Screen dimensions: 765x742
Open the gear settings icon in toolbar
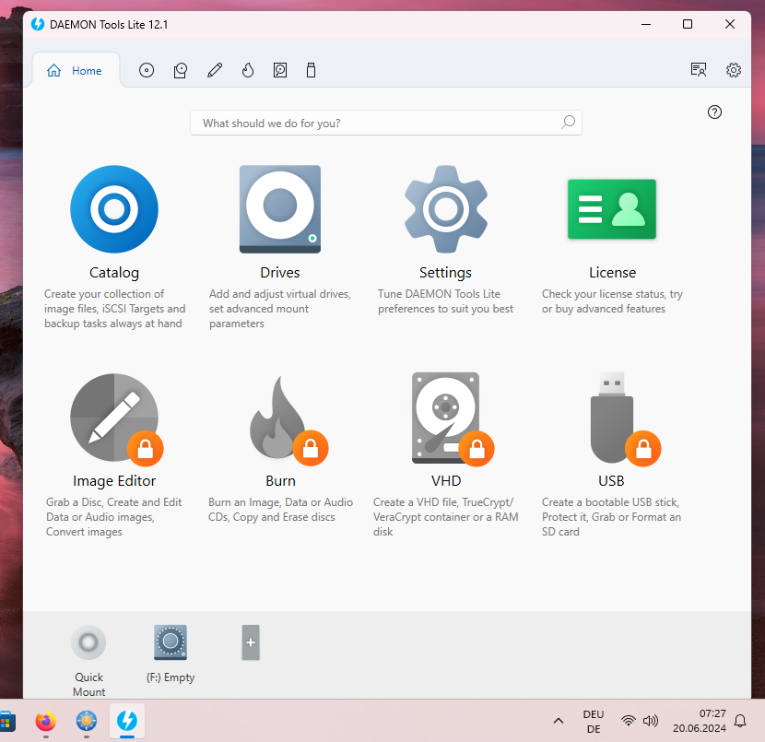(x=734, y=70)
